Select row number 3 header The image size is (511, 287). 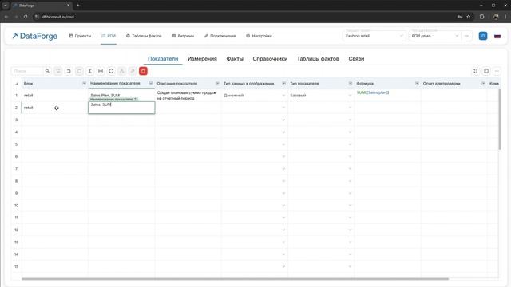pyautogui.click(x=16, y=120)
